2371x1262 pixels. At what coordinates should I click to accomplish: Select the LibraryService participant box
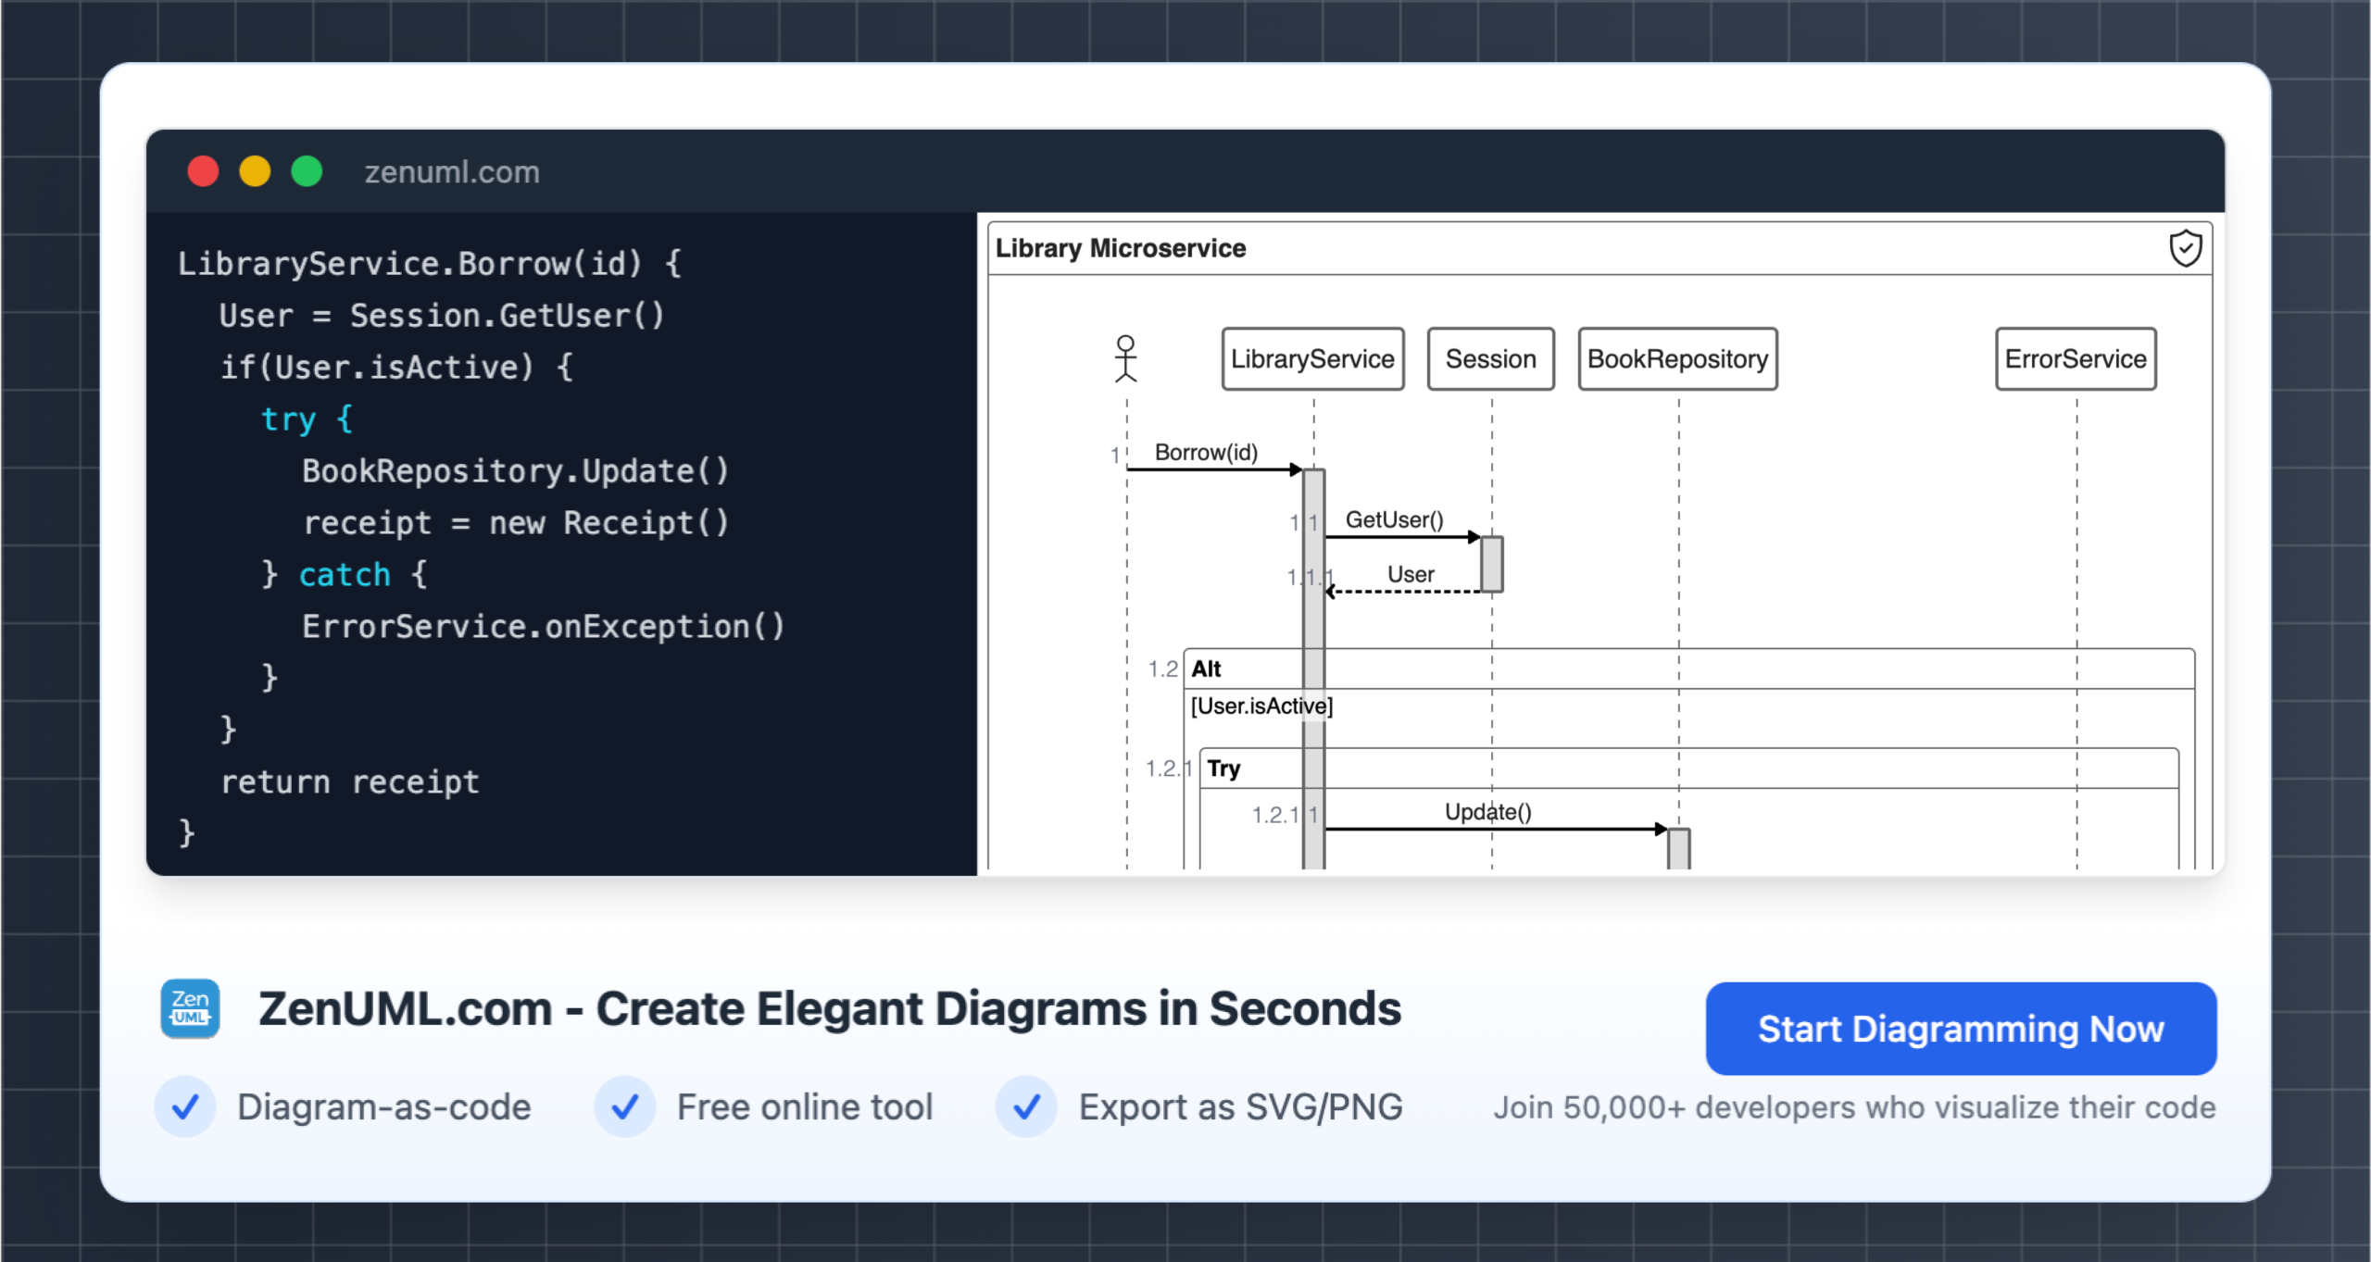point(1312,359)
